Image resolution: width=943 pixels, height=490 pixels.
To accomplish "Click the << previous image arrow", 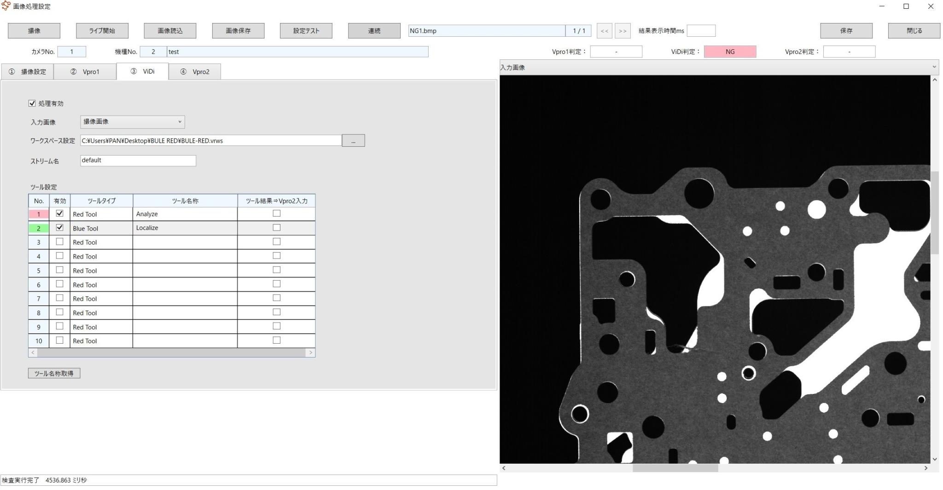I will pos(605,30).
